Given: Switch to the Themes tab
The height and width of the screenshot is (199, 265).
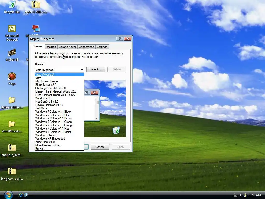Looking at the screenshot, I should (x=38, y=46).
